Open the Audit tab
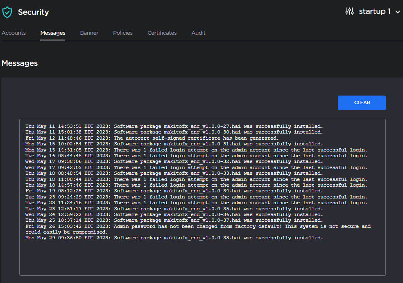The height and width of the screenshot is (283, 403). [x=198, y=33]
